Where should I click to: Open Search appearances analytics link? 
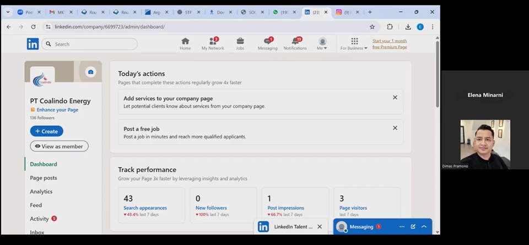tap(145, 208)
